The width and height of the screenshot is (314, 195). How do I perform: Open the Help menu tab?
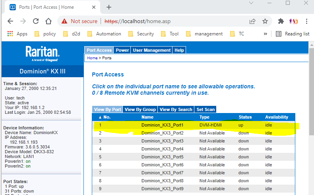[x=179, y=50]
